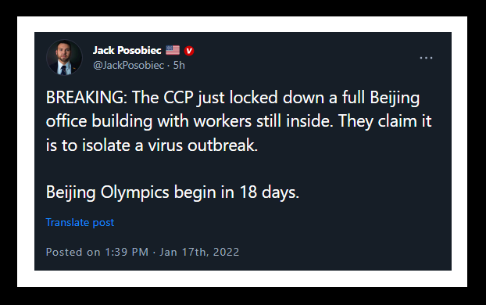This screenshot has height=305, width=486.
Task: Click the Jack Posobiec display name
Action: pyautogui.click(x=127, y=50)
